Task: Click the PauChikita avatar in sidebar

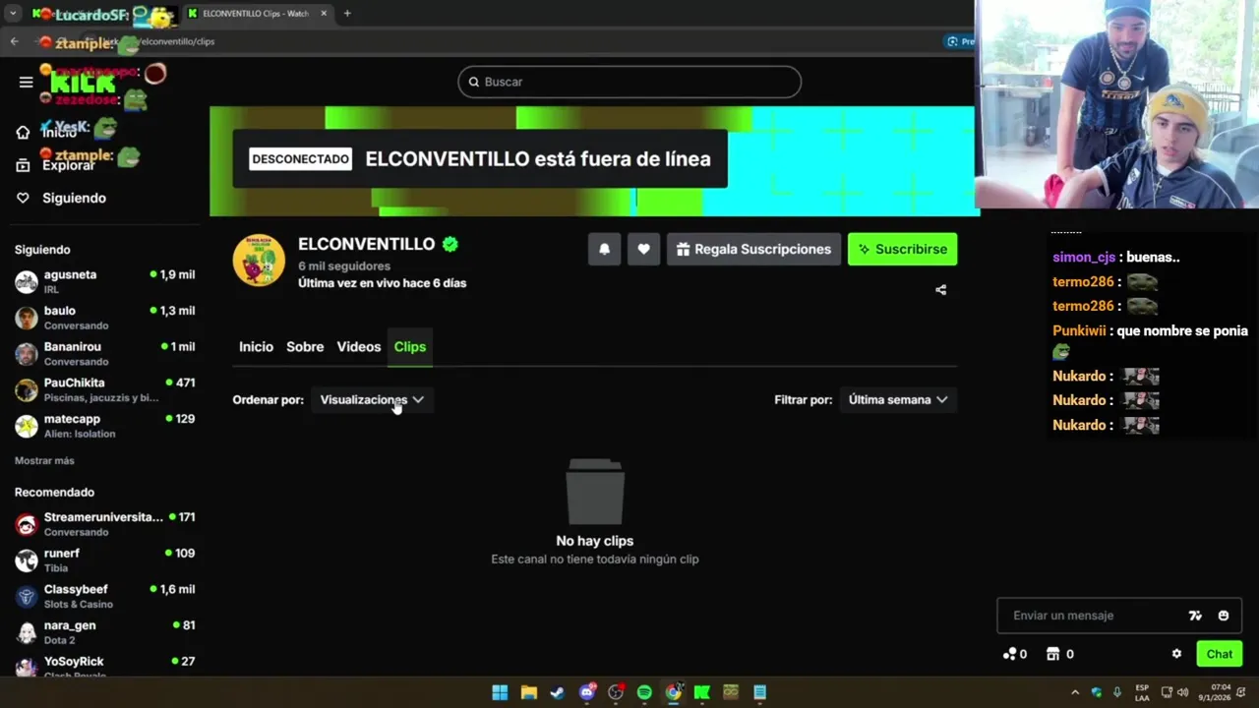Action: (27, 390)
